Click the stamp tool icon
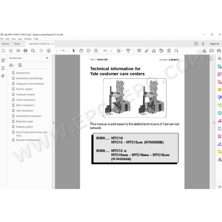Screen dimensions: 222x222 tap(161, 51)
